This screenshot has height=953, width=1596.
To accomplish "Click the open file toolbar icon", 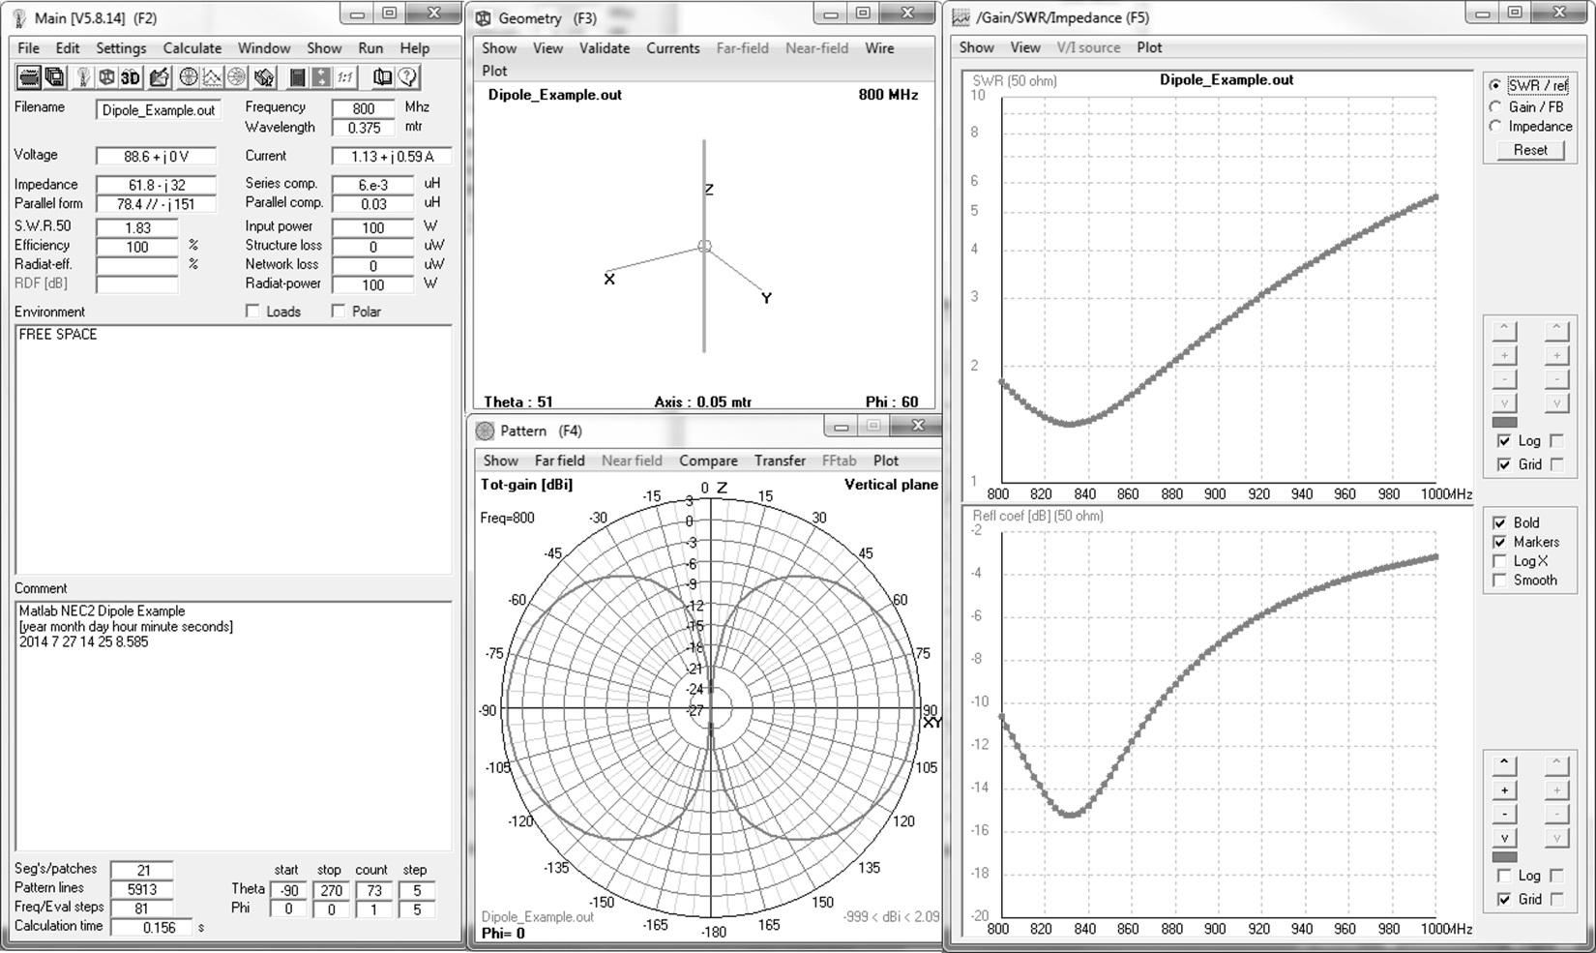I will 29,77.
